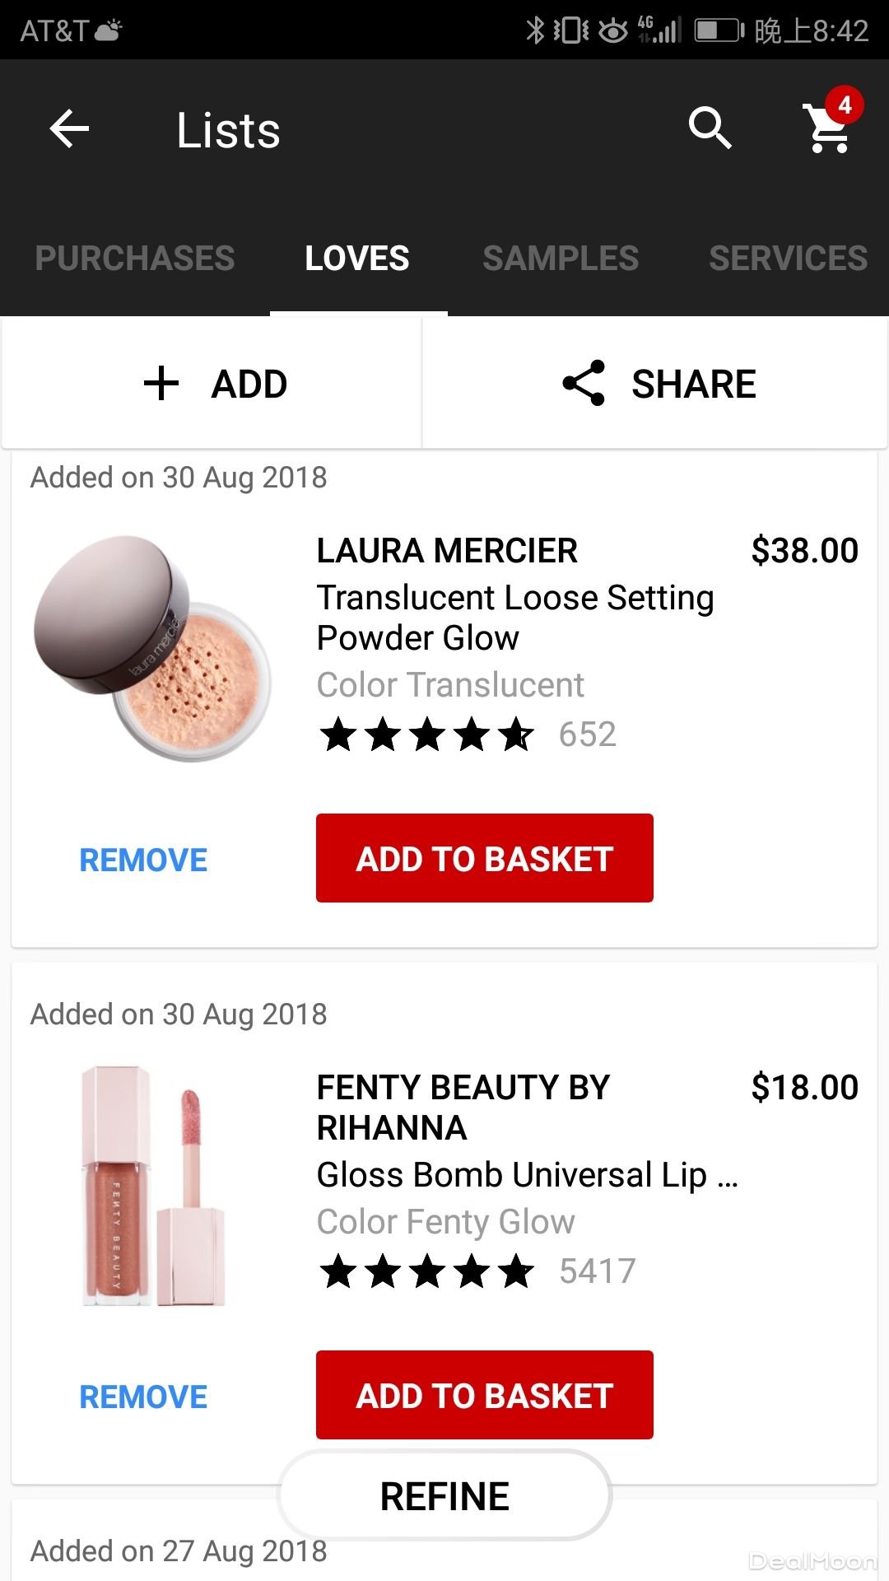
Task: Open the shopping basket cart icon
Action: [x=829, y=128]
